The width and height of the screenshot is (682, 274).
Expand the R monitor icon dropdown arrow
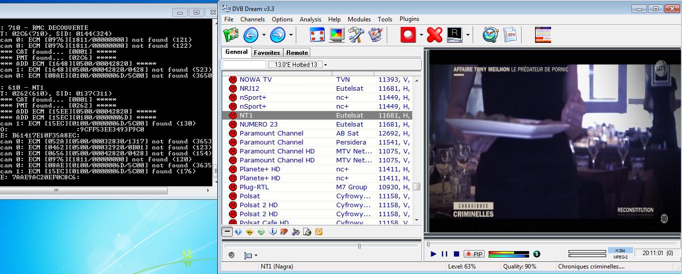(x=468, y=35)
